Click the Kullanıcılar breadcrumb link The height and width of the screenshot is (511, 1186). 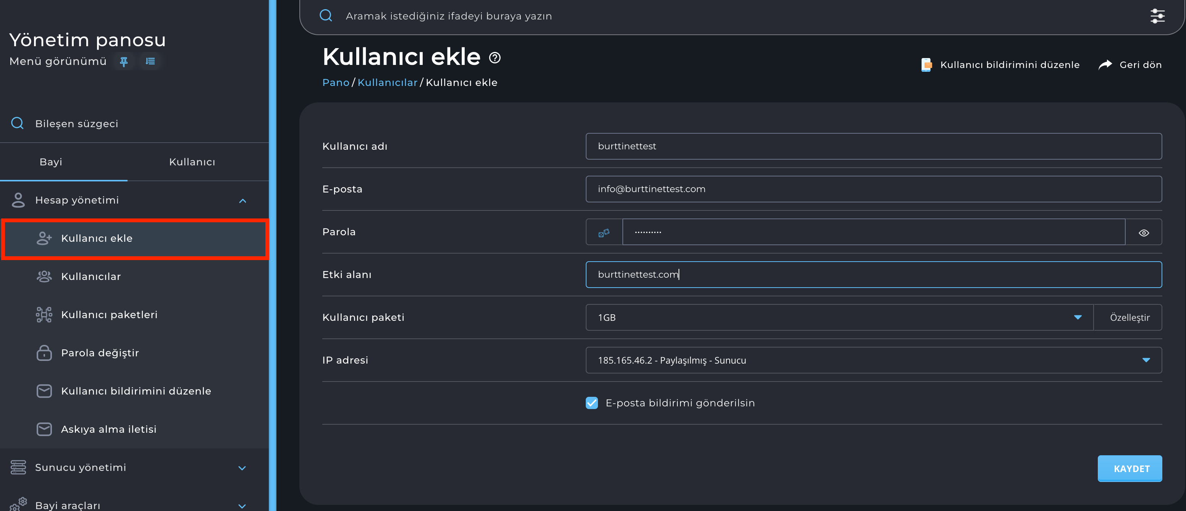387,82
